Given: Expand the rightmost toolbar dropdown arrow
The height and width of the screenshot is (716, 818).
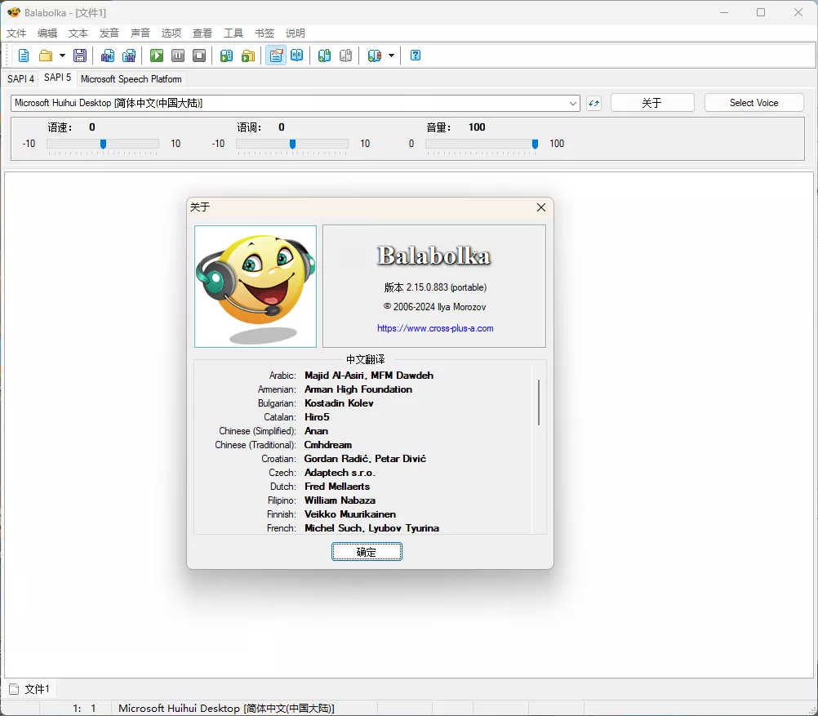Looking at the screenshot, I should tap(390, 55).
